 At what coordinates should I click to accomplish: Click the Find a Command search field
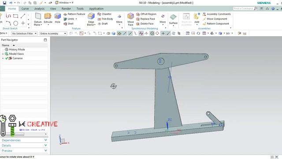tap(245, 8)
